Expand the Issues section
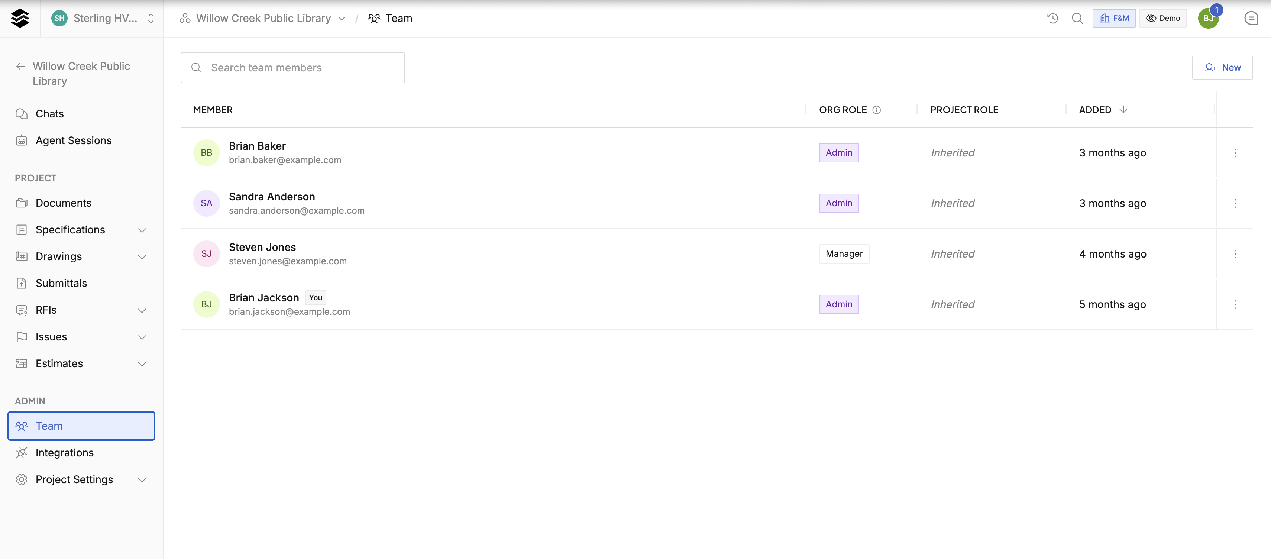Viewport: 1271px width, 559px height. pyautogui.click(x=142, y=337)
